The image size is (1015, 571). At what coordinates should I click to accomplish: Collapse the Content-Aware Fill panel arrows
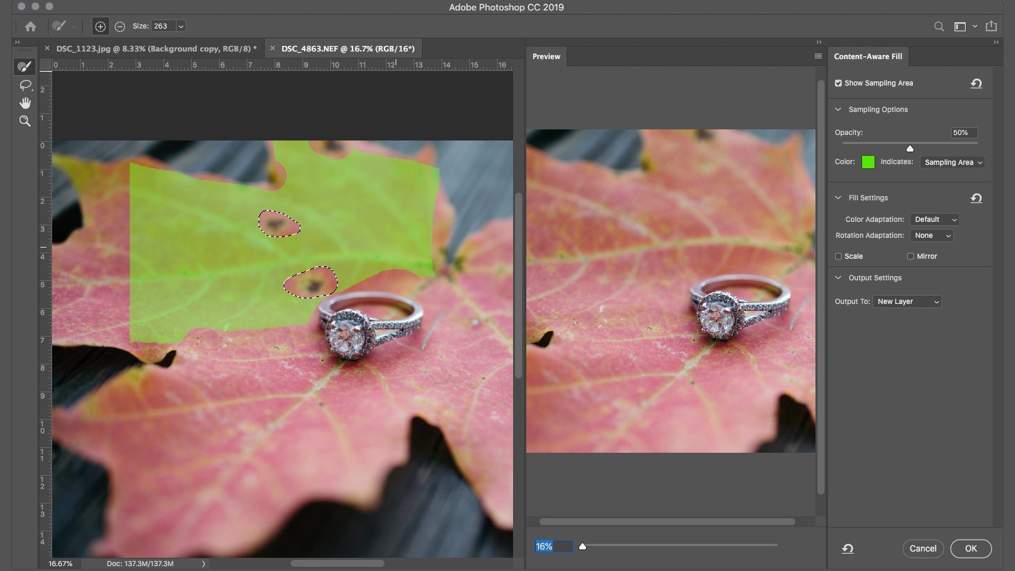coord(996,42)
